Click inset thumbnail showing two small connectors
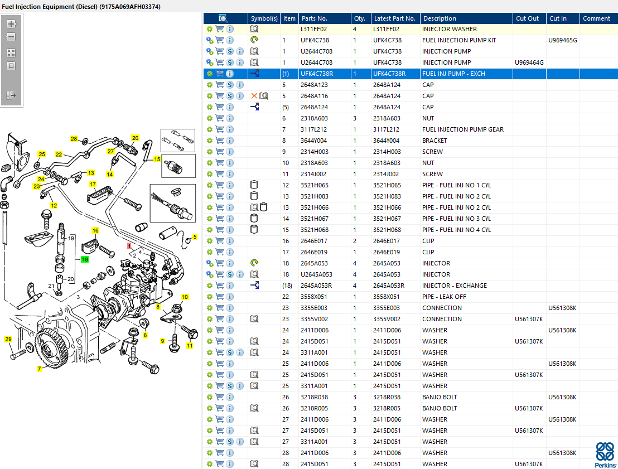The image size is (618, 469). (x=178, y=141)
